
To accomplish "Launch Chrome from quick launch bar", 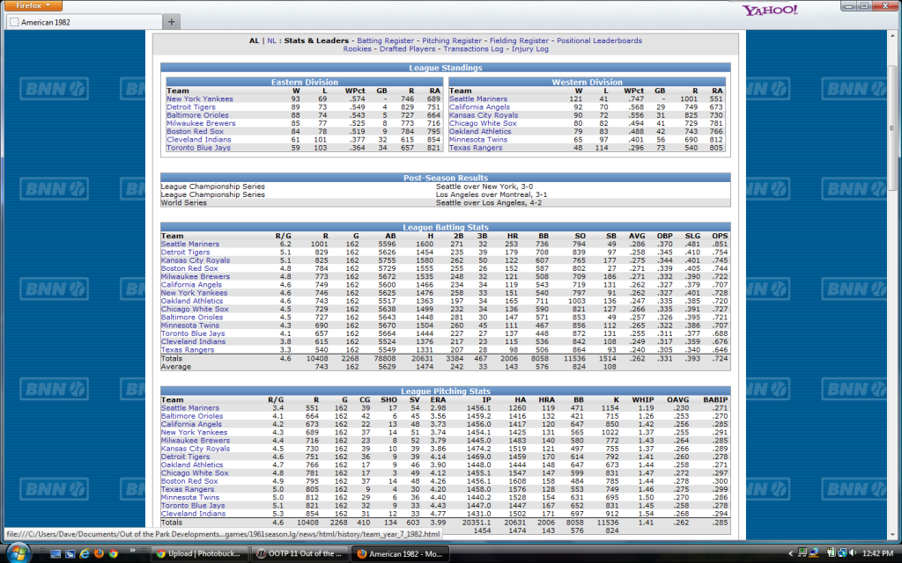I will pyautogui.click(x=114, y=554).
